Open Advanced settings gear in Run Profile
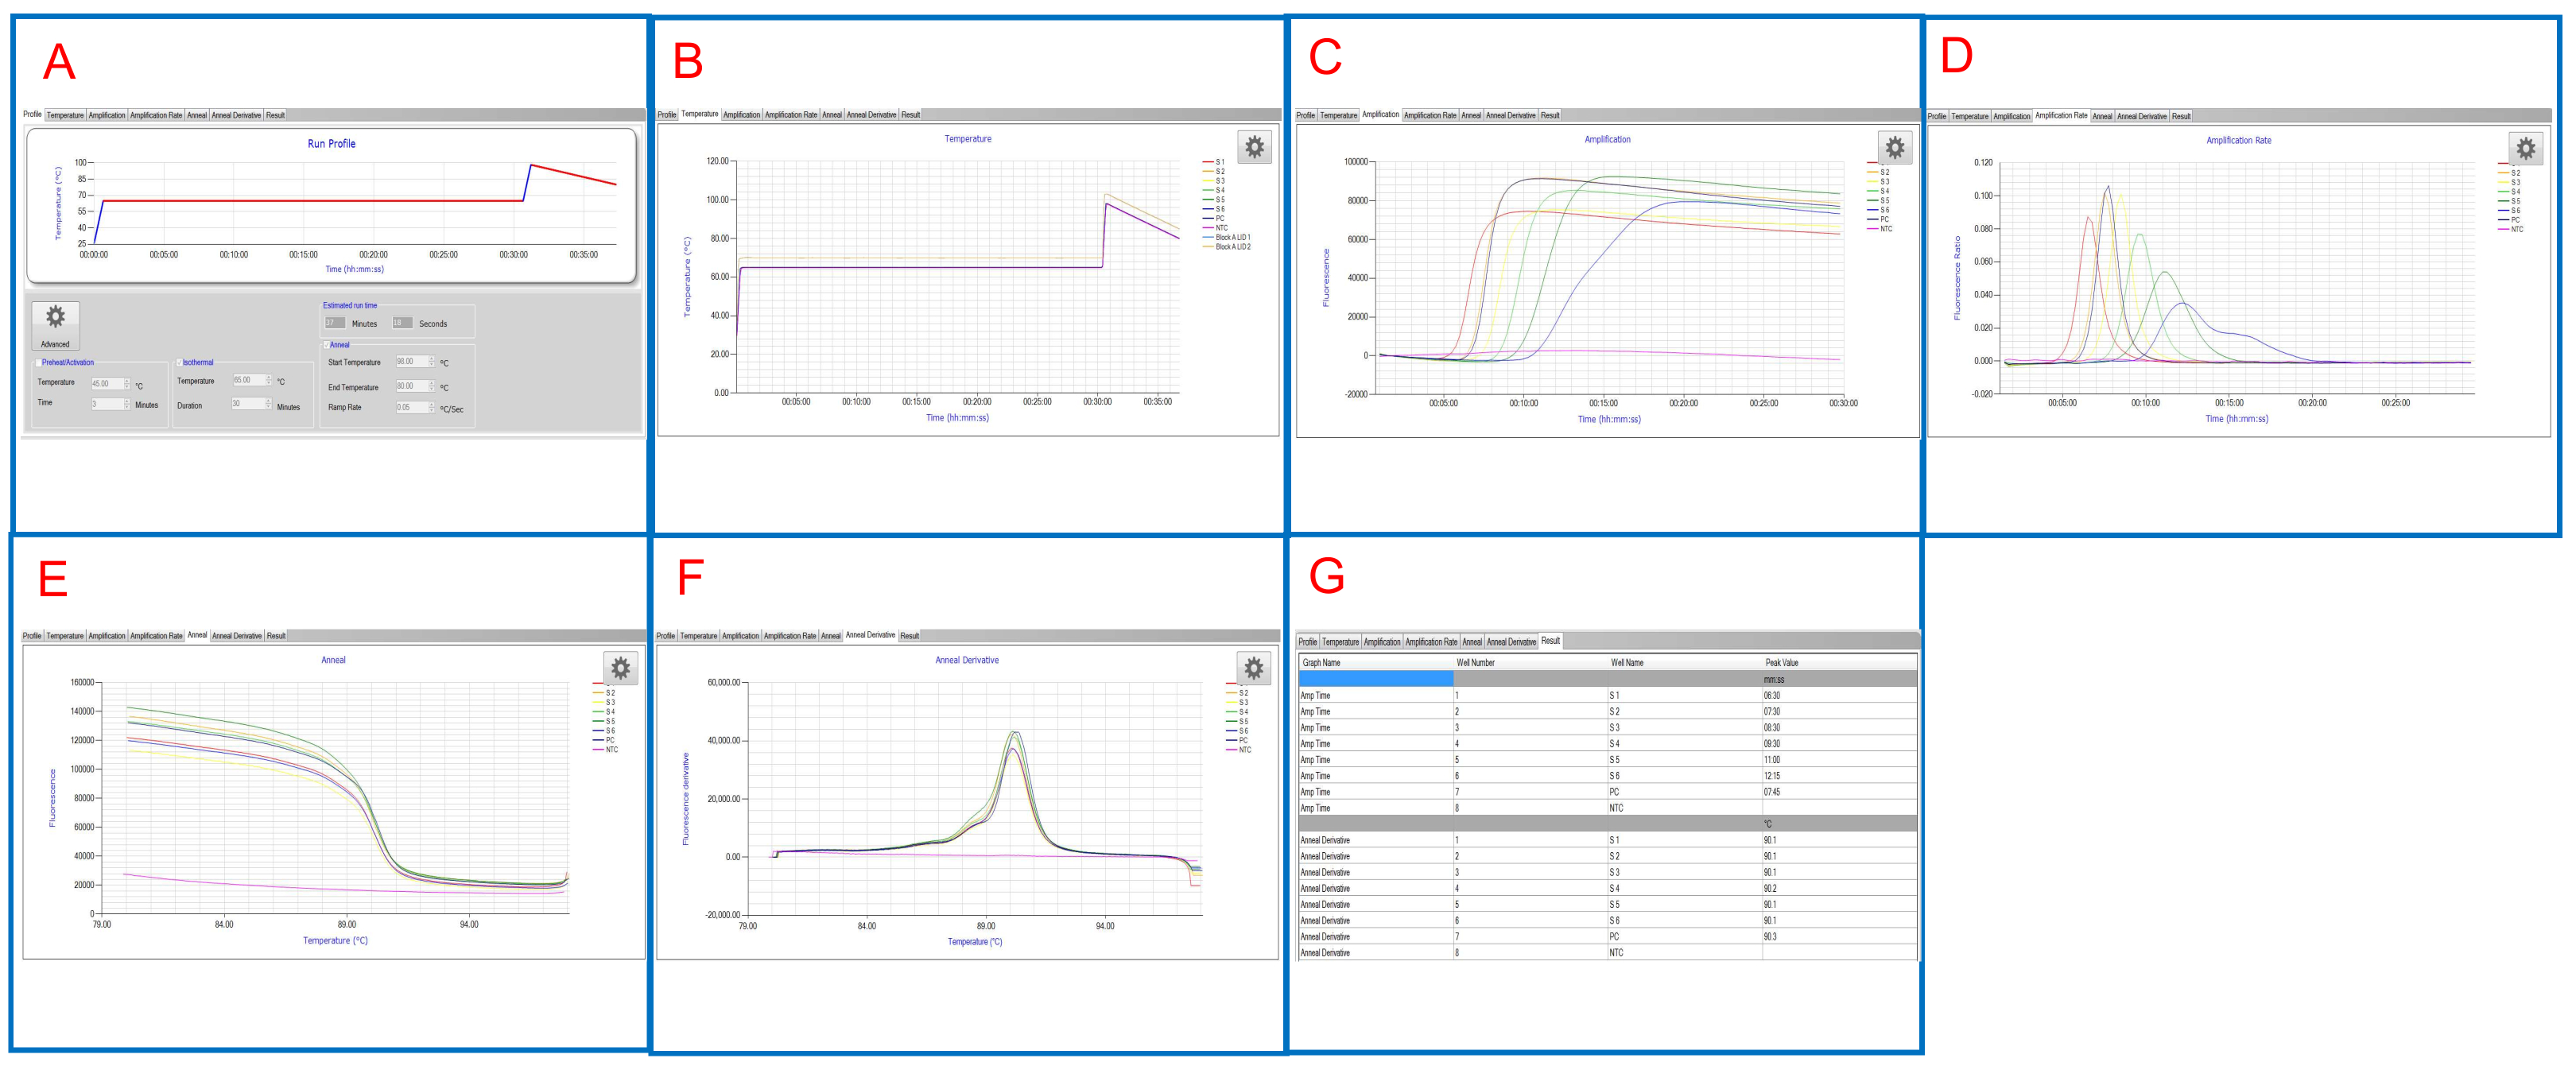 (55, 318)
